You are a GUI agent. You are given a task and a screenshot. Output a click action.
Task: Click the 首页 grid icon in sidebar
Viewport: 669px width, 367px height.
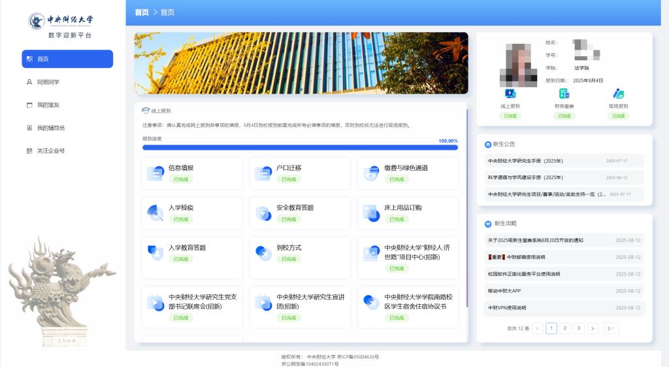click(x=29, y=59)
